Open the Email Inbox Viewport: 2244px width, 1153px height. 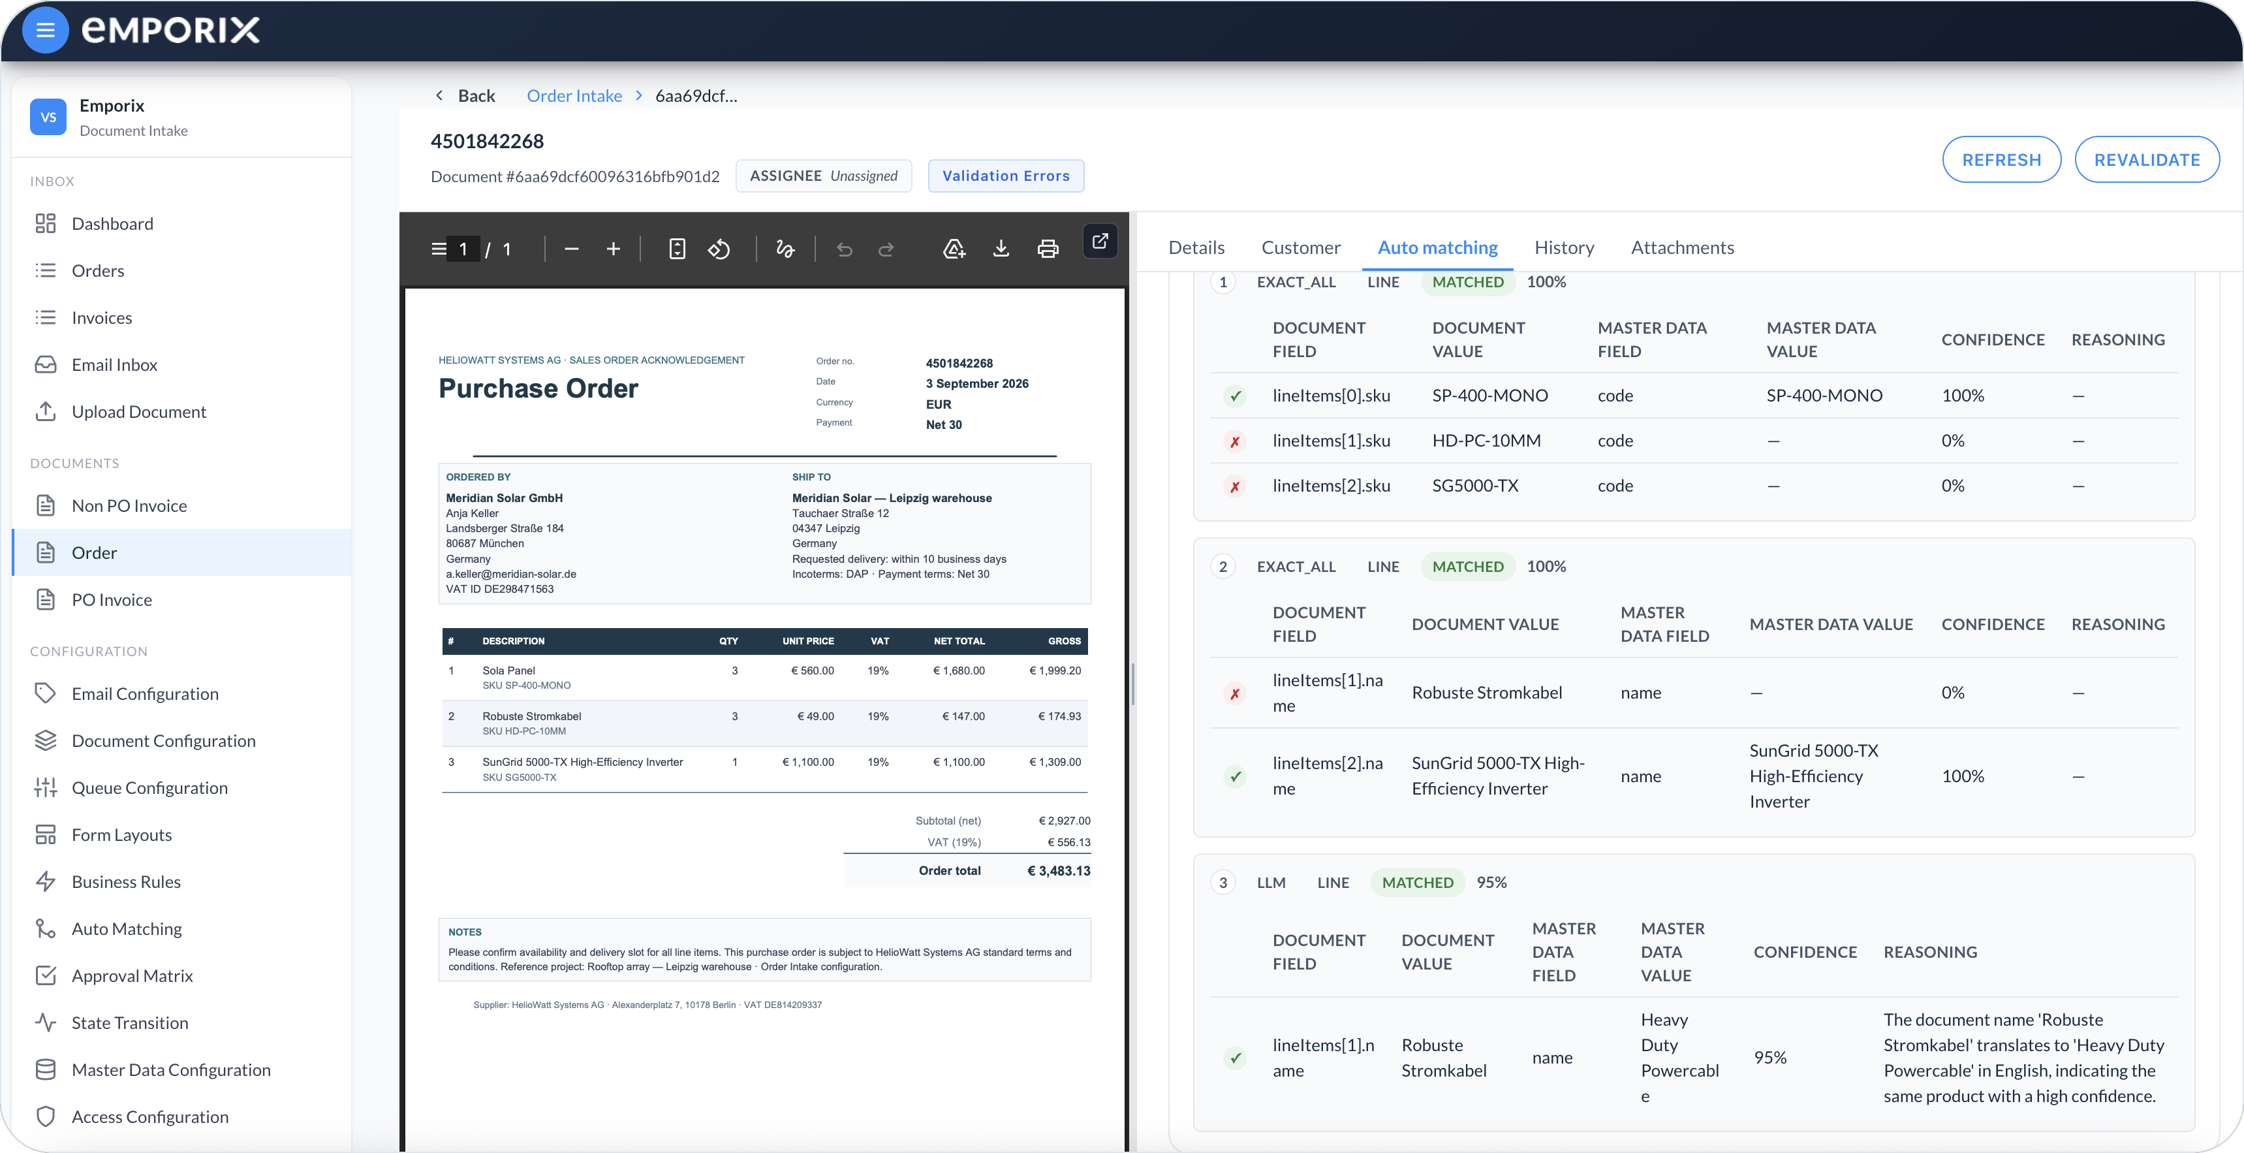181,365
